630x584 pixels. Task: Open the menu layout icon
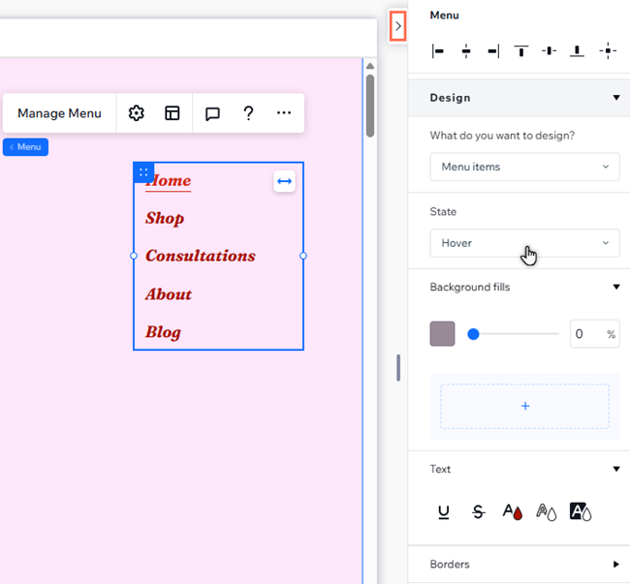[172, 113]
